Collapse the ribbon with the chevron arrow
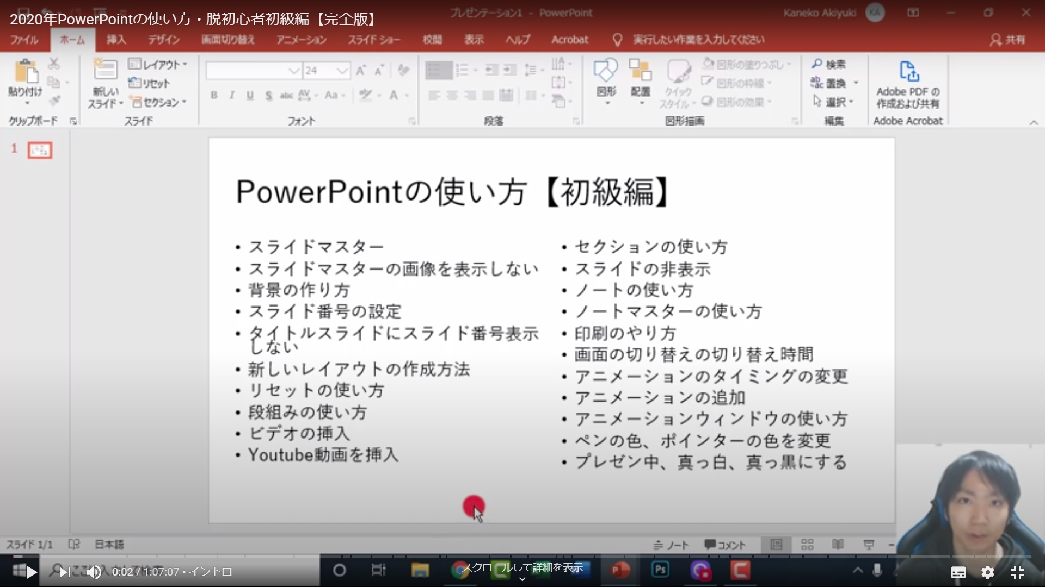 [1033, 123]
